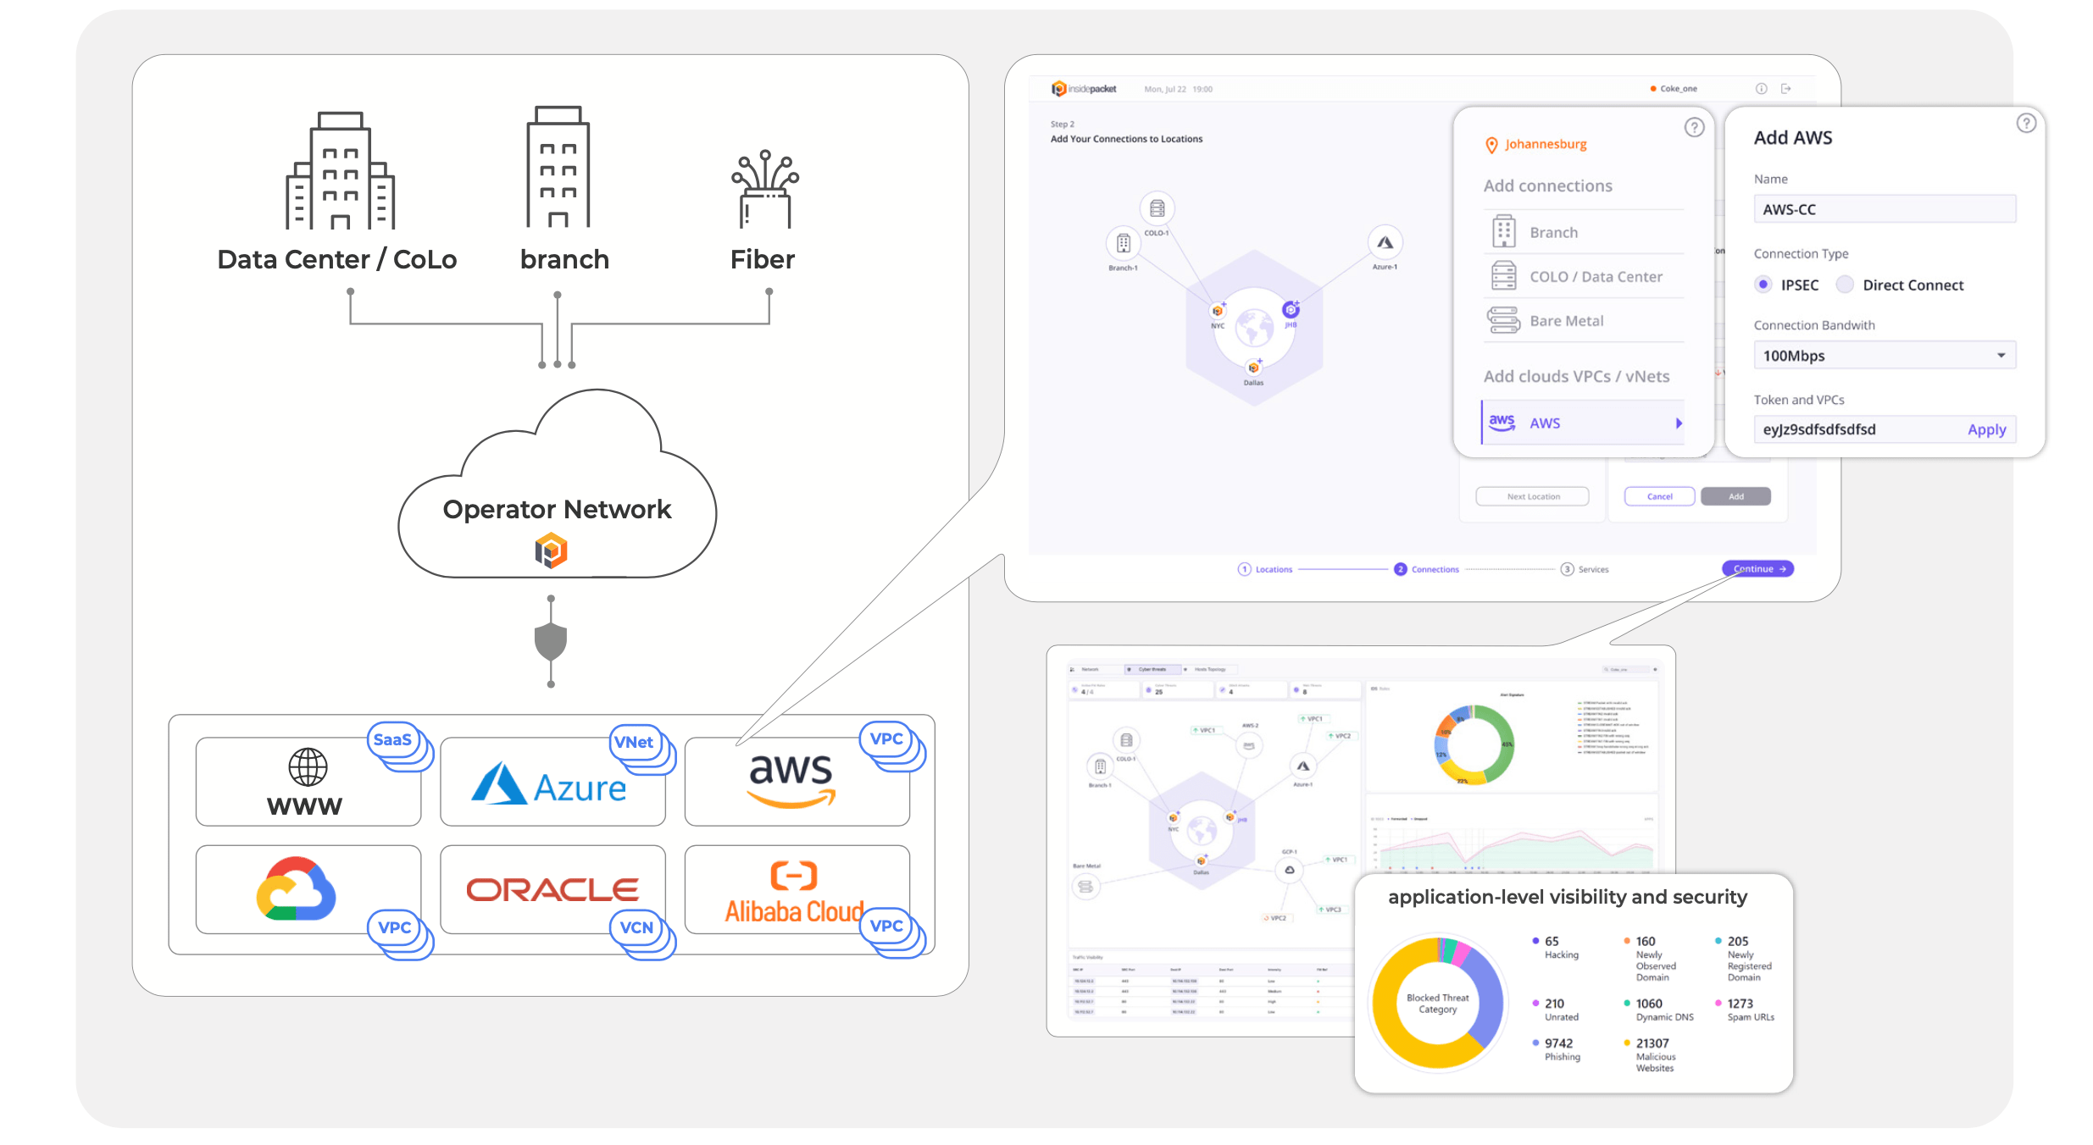2093x1145 pixels.
Task: Select the Dallas marker in the wizard map
Action: [1254, 368]
